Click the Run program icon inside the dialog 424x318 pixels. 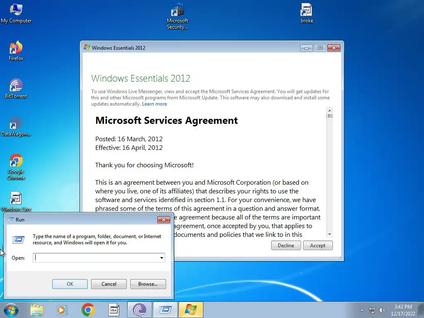pyautogui.click(x=18, y=240)
